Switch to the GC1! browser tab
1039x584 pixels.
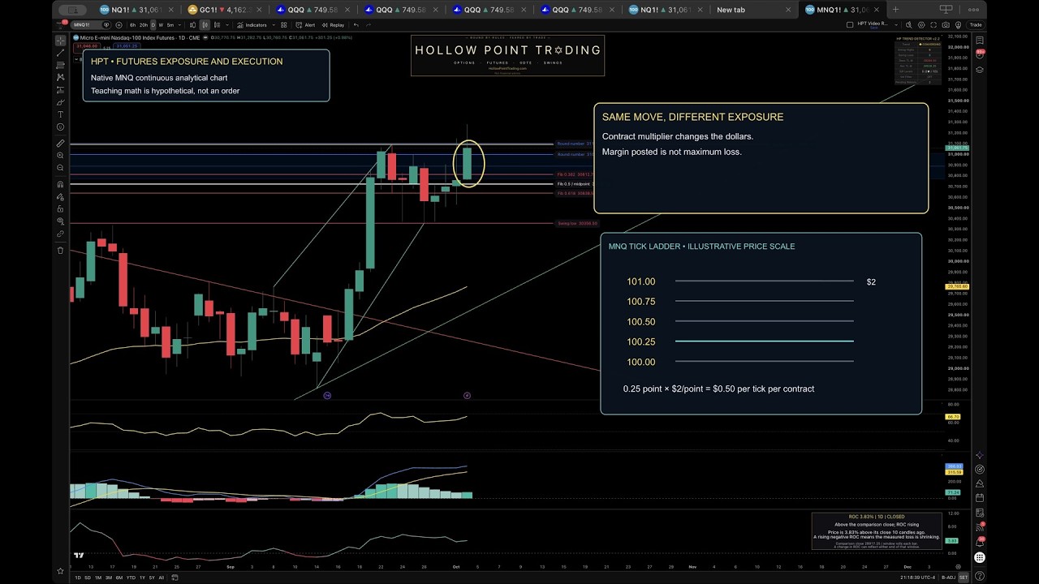pos(222,10)
